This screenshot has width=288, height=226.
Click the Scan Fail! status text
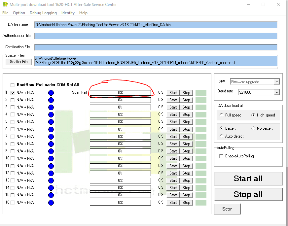[80, 92]
